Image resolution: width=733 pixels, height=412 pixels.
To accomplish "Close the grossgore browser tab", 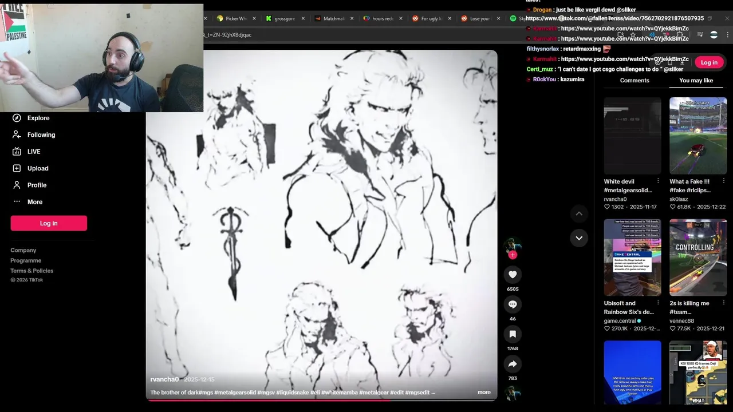I will pos(303,18).
